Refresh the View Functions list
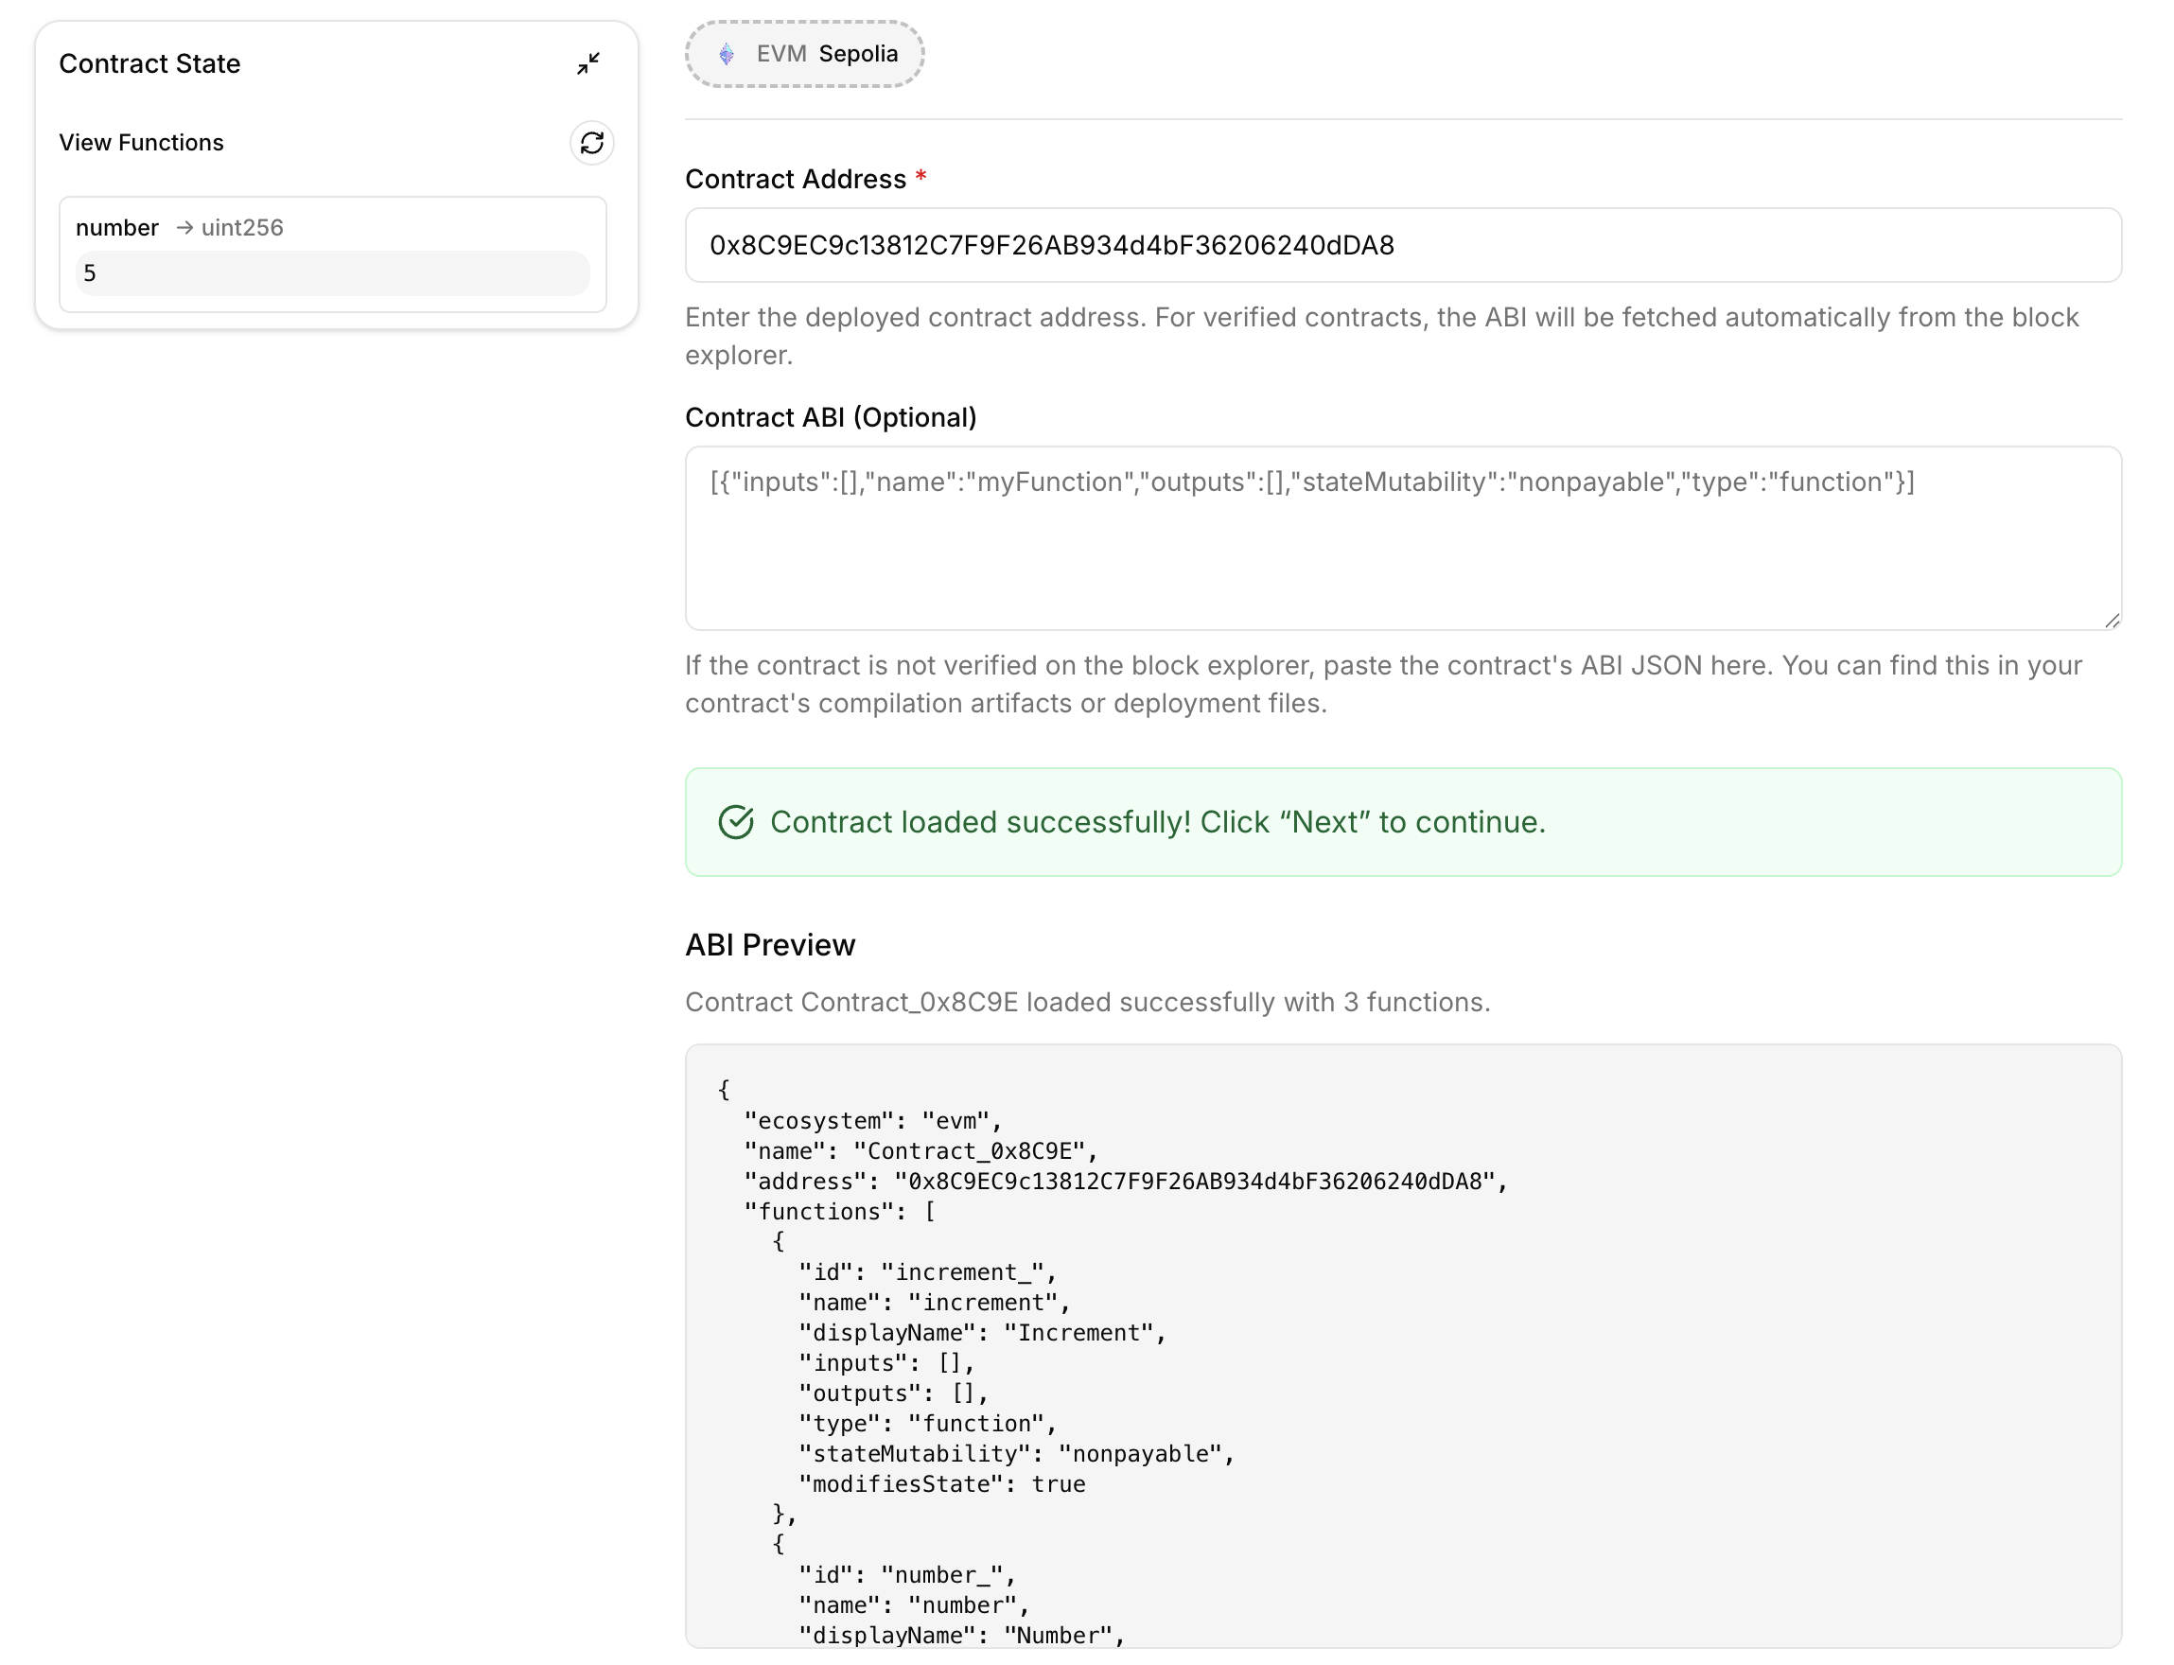This screenshot has width=2174, height=1665. coord(591,143)
